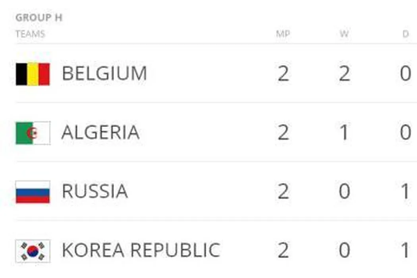Click Algeria's draws value
This screenshot has width=417, height=278.
(405, 133)
